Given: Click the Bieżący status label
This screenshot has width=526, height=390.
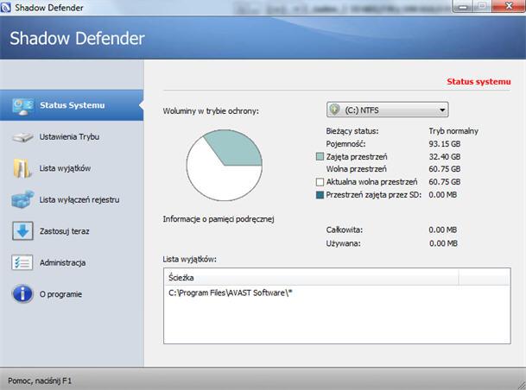Looking at the screenshot, I should (x=352, y=131).
